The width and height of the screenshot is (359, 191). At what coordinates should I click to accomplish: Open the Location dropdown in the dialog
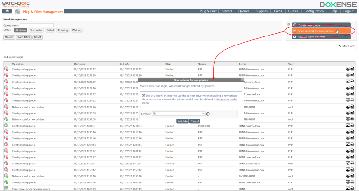click(x=179, y=114)
